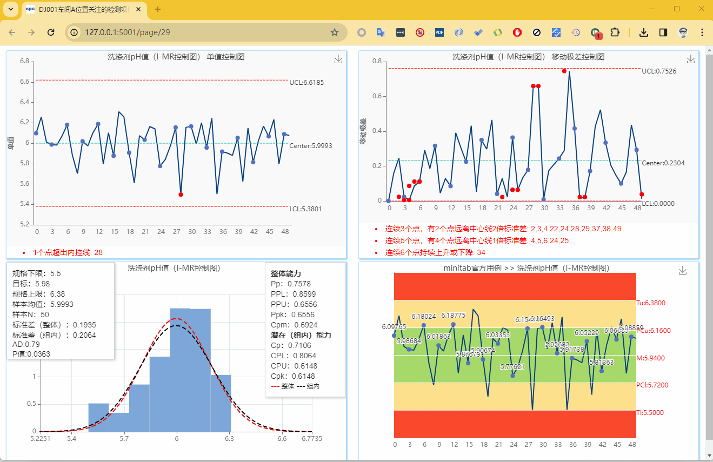Viewport: 713px width, 462px height.
Task: Open the Google Translate extension
Action: 381,32
